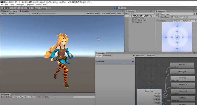Click the Hierarchy panel lock icon

[x=151, y=11]
